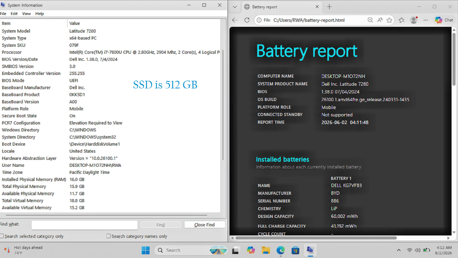Click the Value column header
This screenshot has height=258, width=458.
(144, 23)
